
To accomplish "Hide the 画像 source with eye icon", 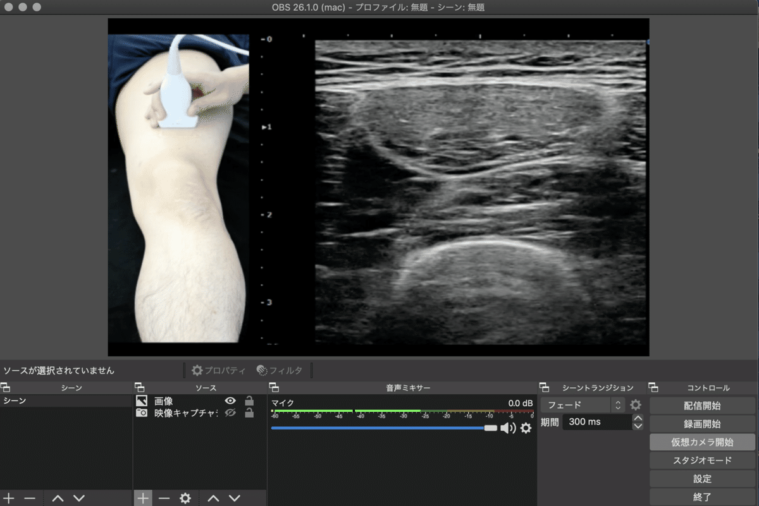I will [x=230, y=401].
